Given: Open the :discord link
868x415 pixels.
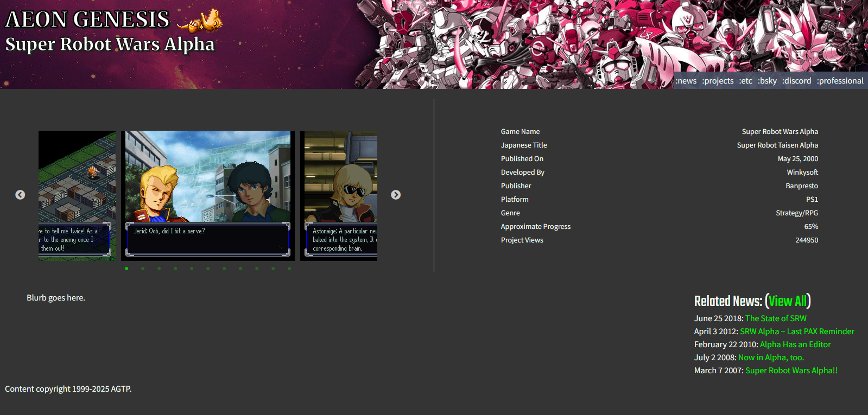Looking at the screenshot, I should point(797,81).
